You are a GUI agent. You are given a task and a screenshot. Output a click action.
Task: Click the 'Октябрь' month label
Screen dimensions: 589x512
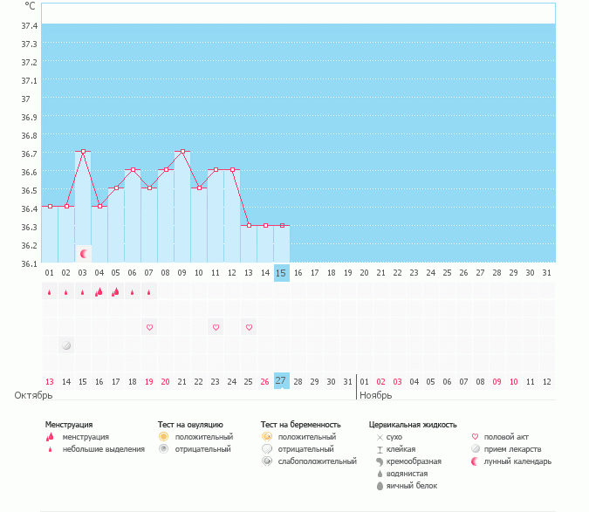[x=34, y=395]
